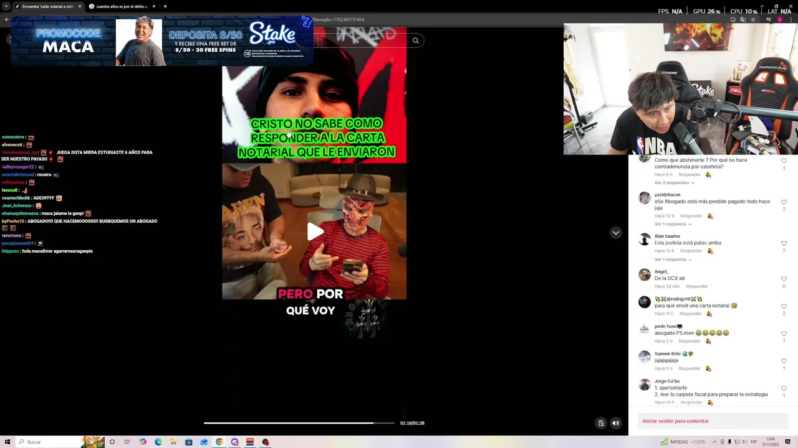Expand 'Ver 1 respuesta' under Alan Saarios
Screen dimensions: 798x448
(673, 259)
